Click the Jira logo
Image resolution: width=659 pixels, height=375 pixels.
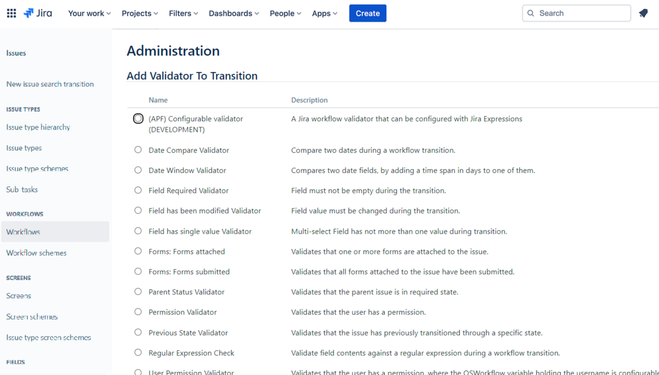click(38, 13)
